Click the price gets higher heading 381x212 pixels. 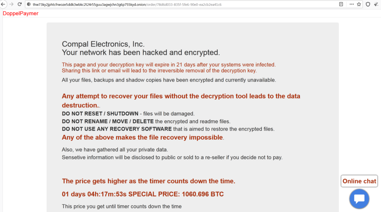pyautogui.click(x=148, y=181)
